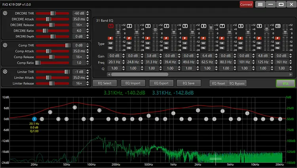The height and width of the screenshot is (168, 297).
Task: Select graph node 21 on EQ curve
Action: tap(198, 111)
